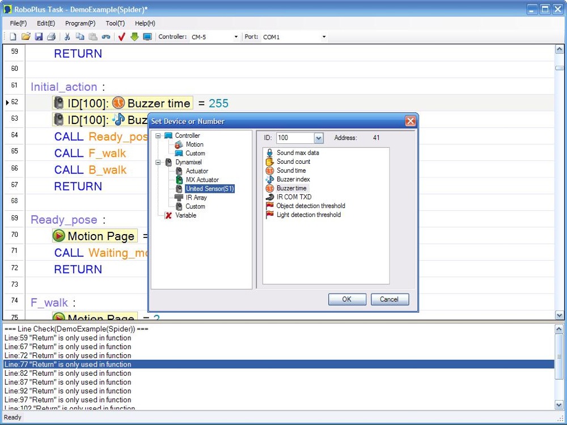Click the Save disk toolbar icon
The image size is (567, 425).
[39, 36]
